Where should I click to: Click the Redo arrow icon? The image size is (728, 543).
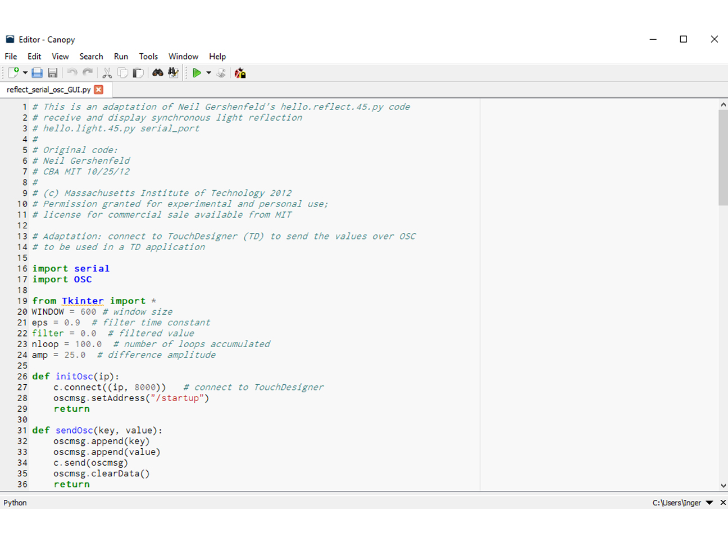(88, 73)
